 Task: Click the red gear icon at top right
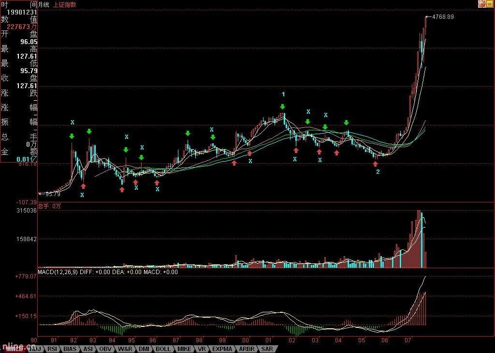pyautogui.click(x=482, y=3)
